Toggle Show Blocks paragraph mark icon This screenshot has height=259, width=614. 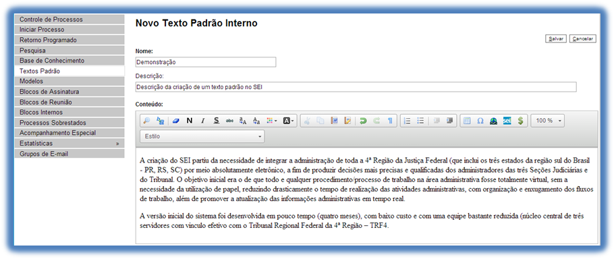pos(389,121)
